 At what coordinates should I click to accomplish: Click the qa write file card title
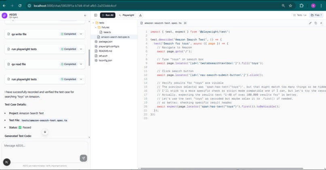click(19, 34)
